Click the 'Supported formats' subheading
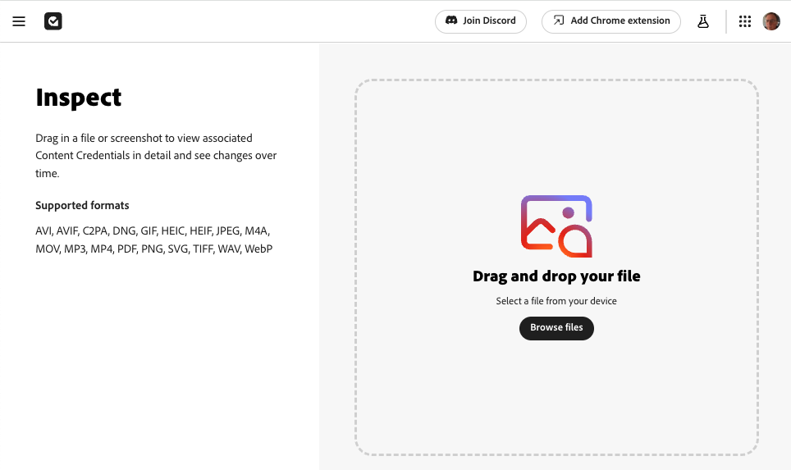Viewport: 791px width, 470px height. tap(82, 205)
